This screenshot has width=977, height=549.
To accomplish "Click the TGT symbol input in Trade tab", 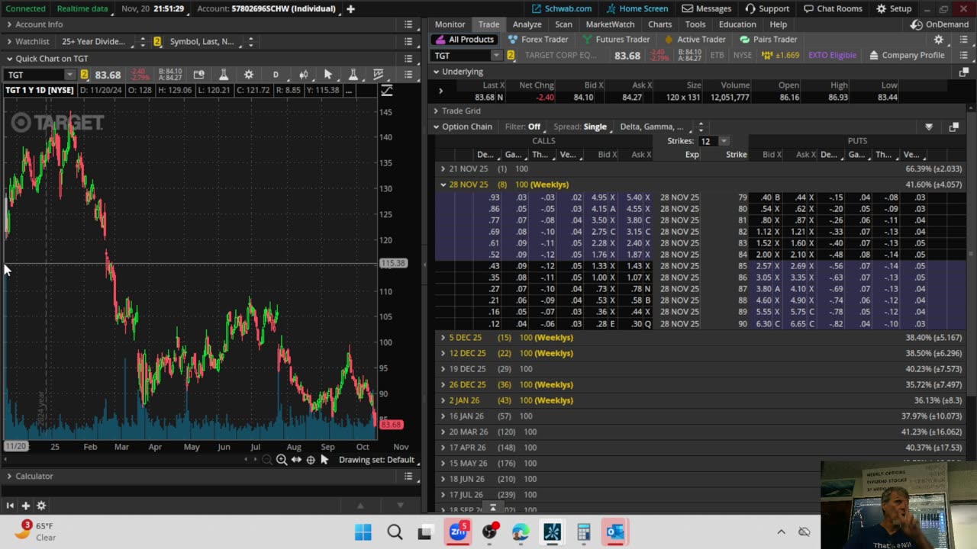I will pos(463,55).
